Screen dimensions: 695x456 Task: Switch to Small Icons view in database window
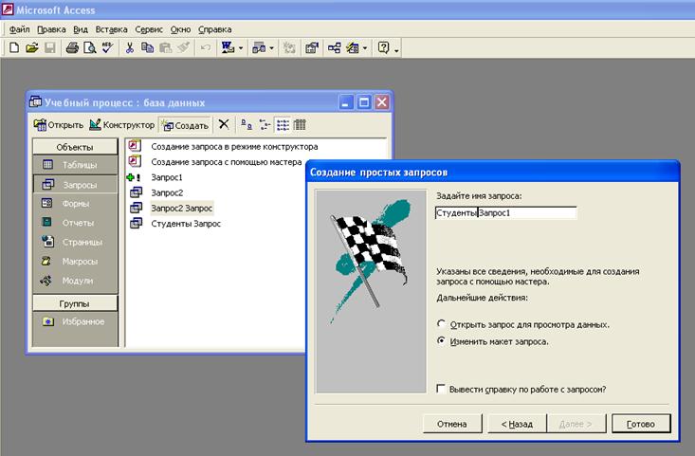coord(265,125)
